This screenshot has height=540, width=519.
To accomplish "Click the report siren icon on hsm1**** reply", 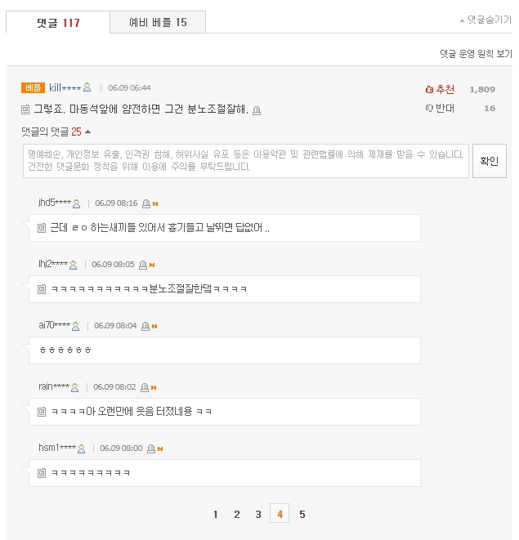I will 151,449.
